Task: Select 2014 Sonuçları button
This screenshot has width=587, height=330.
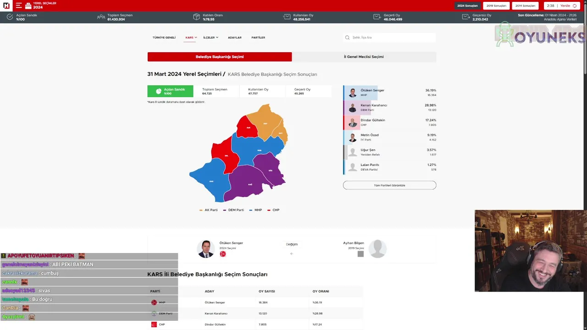Action: point(525,6)
